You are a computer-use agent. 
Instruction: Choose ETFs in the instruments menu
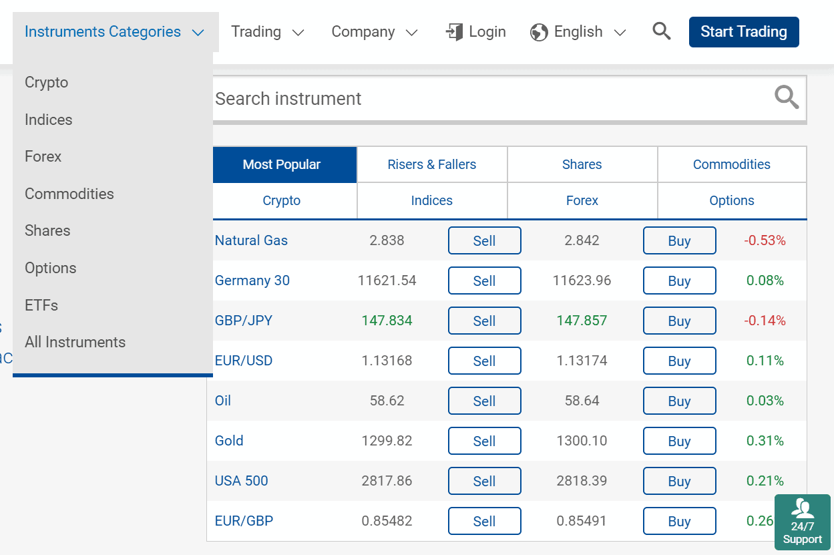pos(39,305)
